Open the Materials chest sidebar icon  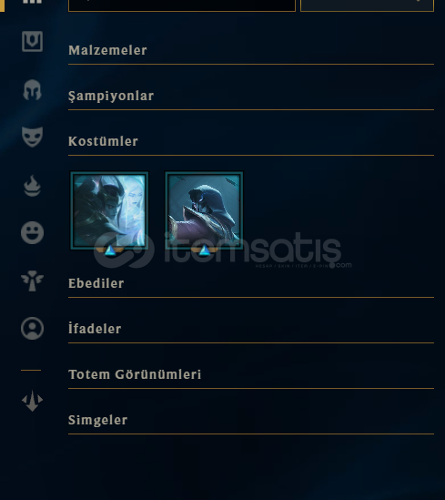32,42
